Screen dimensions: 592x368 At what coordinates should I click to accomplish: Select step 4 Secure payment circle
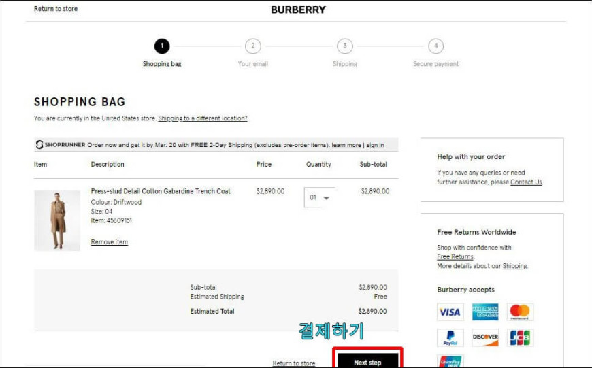pos(435,46)
